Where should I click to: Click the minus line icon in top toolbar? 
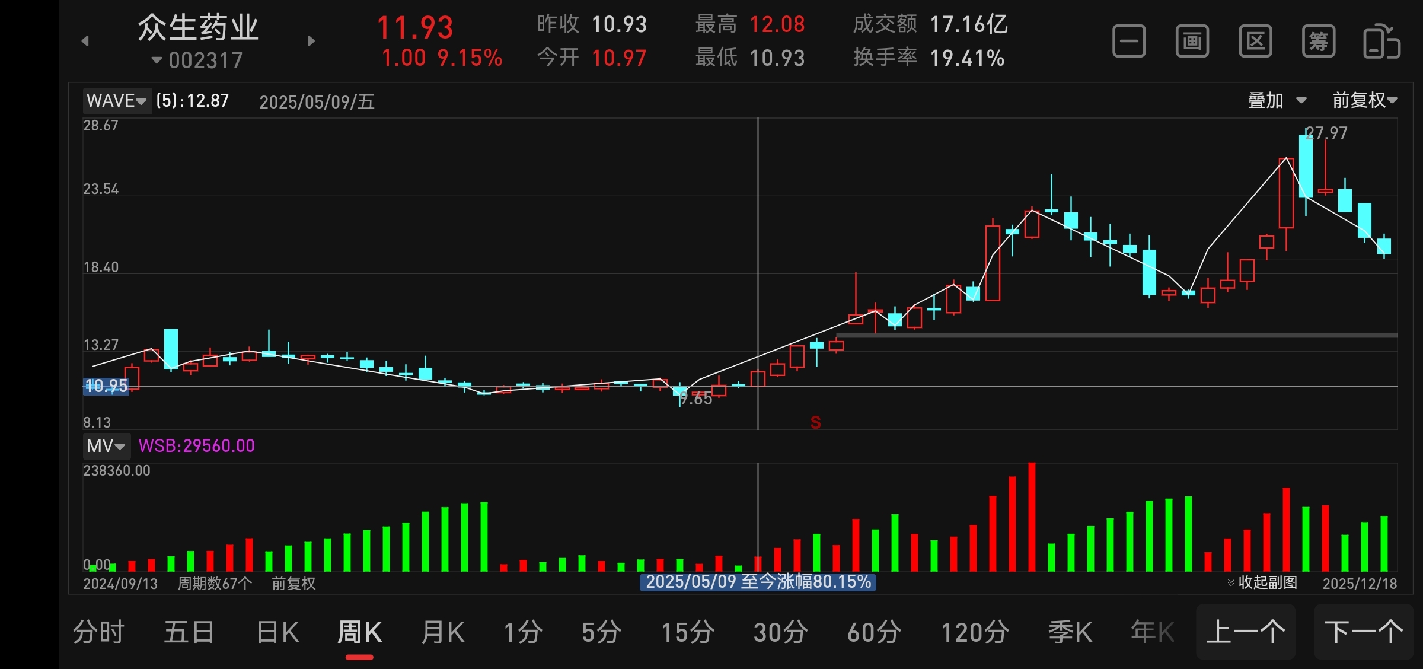[x=1129, y=42]
